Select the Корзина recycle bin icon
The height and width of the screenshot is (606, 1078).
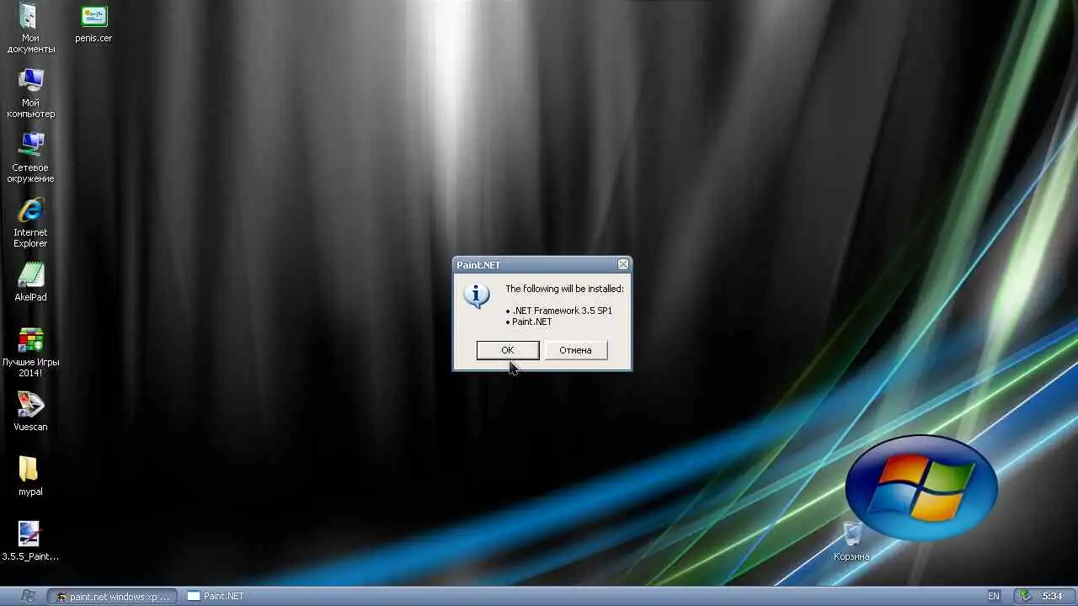[851, 541]
